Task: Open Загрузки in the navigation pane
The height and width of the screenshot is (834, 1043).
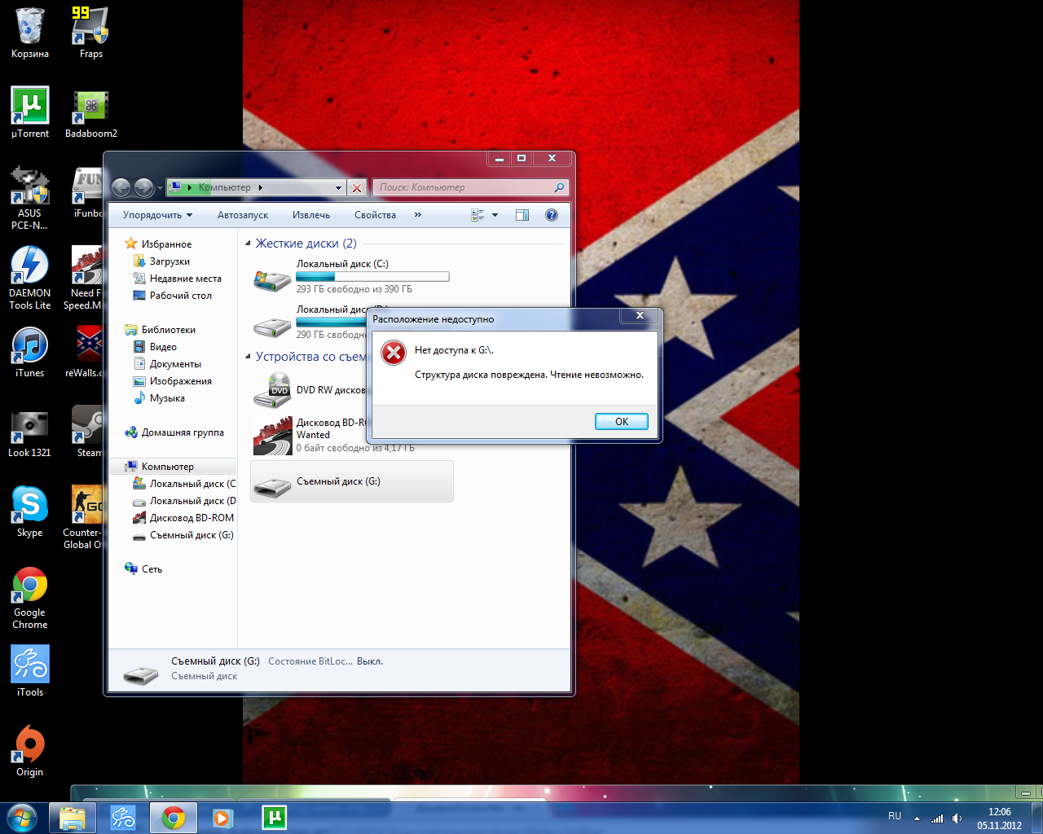Action: (x=169, y=261)
